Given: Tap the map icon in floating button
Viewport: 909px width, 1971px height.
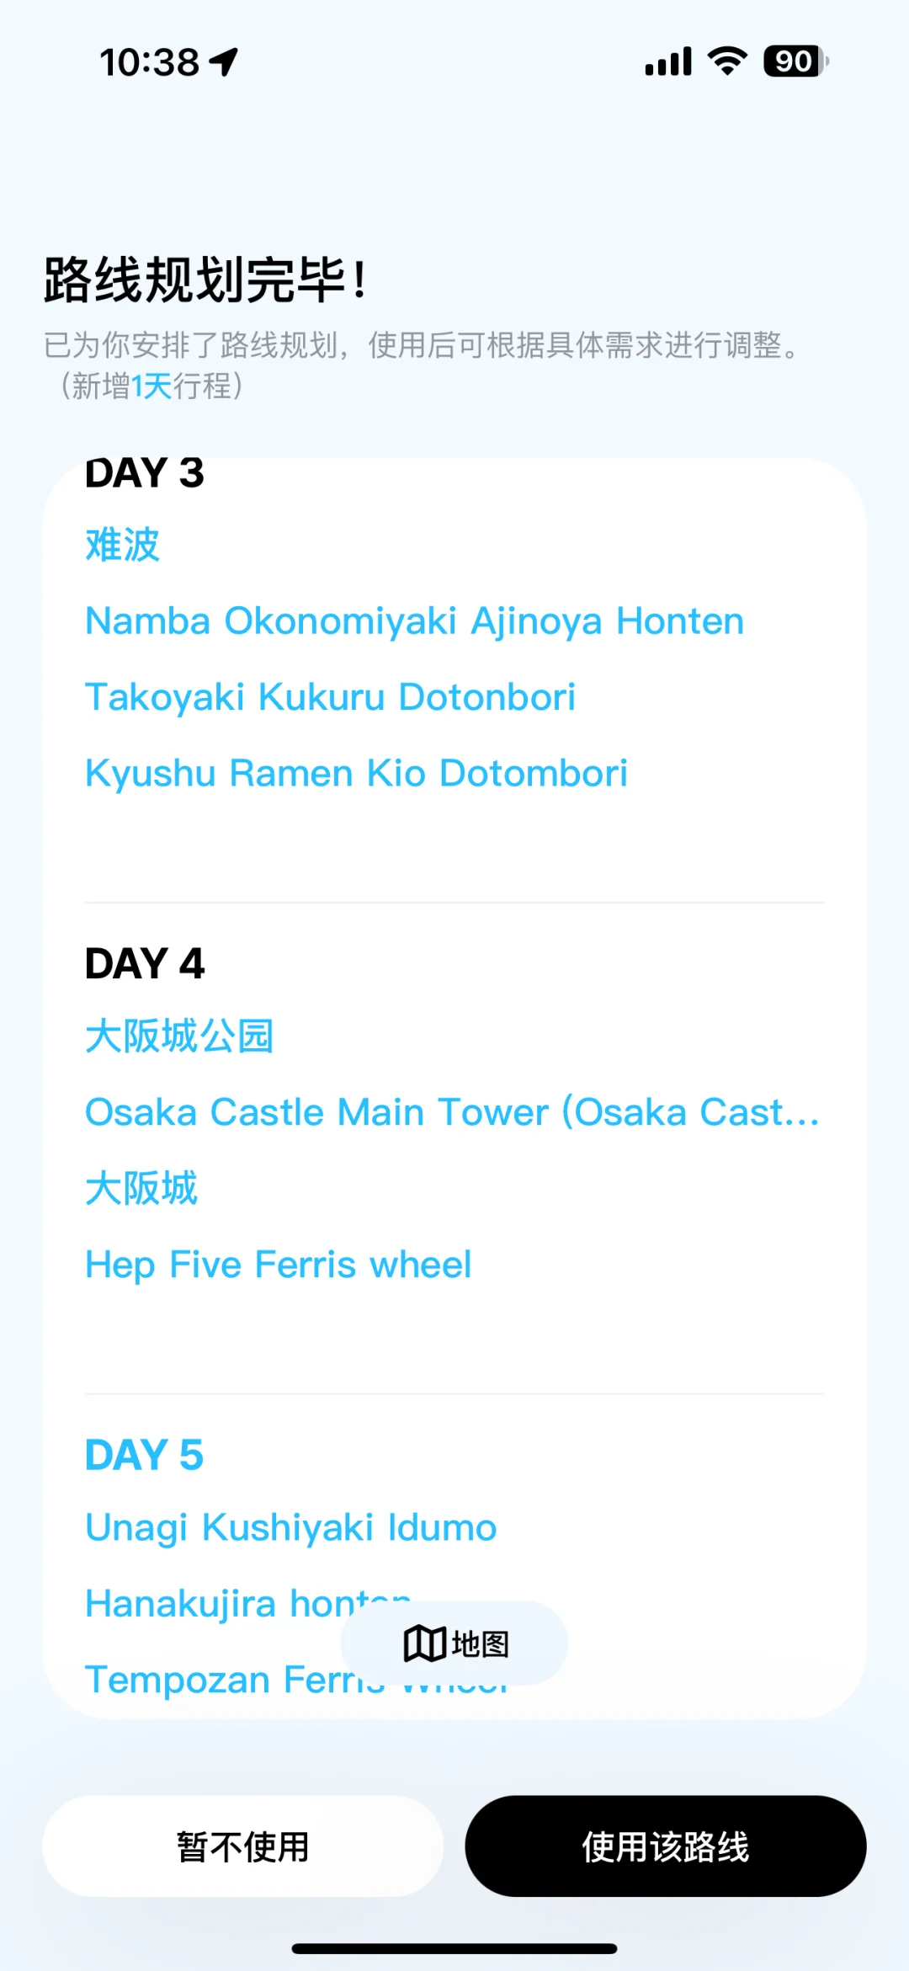Looking at the screenshot, I should click(424, 1643).
